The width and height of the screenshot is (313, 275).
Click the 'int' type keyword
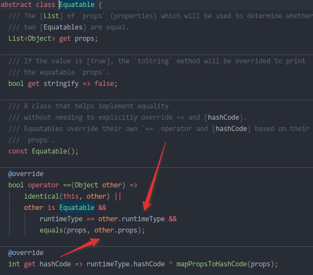(x=14, y=264)
